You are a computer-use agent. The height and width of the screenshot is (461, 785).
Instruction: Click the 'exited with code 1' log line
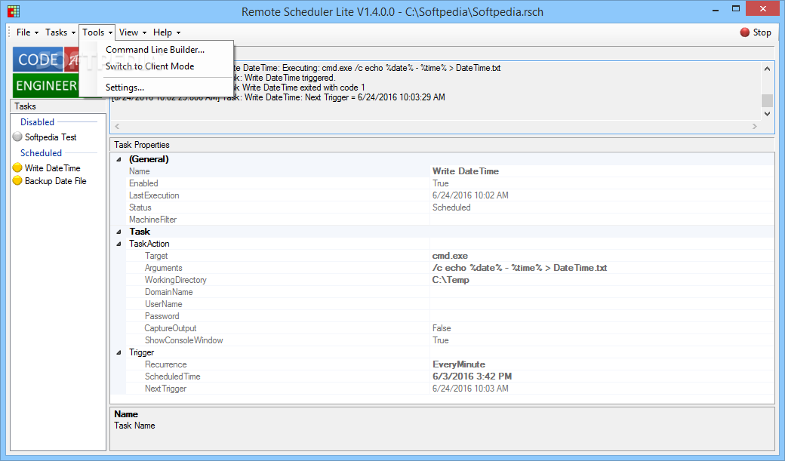pos(300,88)
